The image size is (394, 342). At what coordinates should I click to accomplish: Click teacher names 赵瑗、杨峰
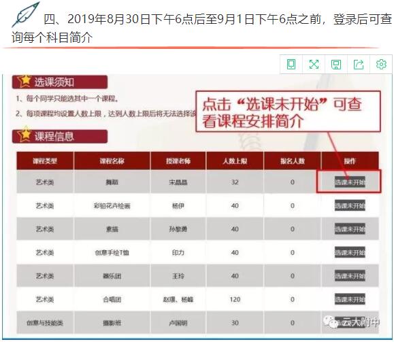[178, 299]
